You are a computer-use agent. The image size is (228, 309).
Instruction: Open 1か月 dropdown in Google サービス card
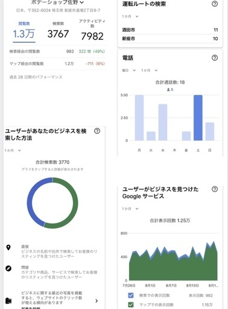click(130, 209)
